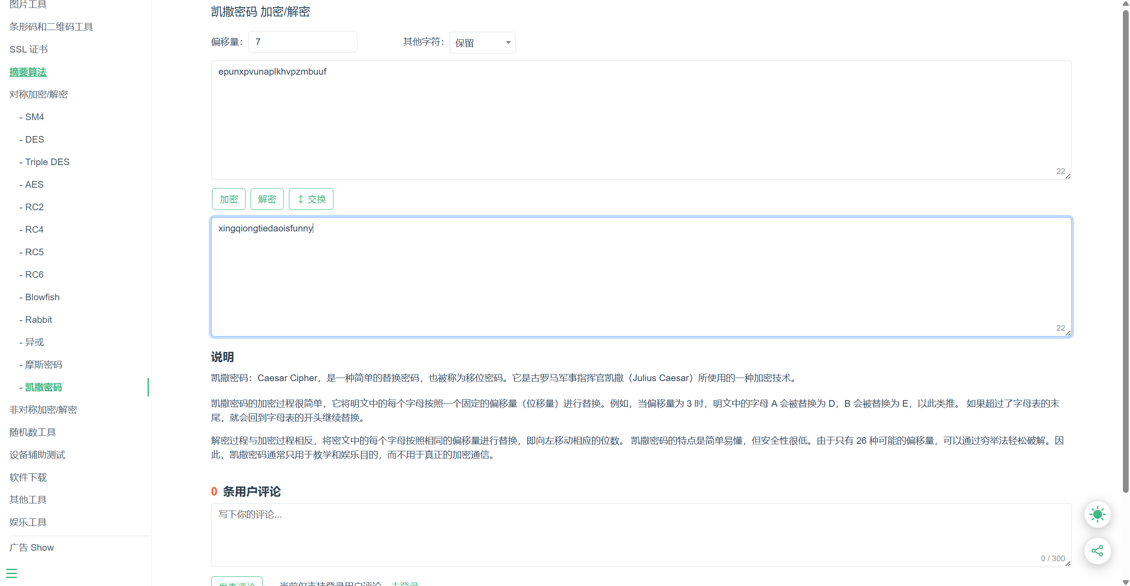Click the 交换 swap arrows button

[311, 199]
